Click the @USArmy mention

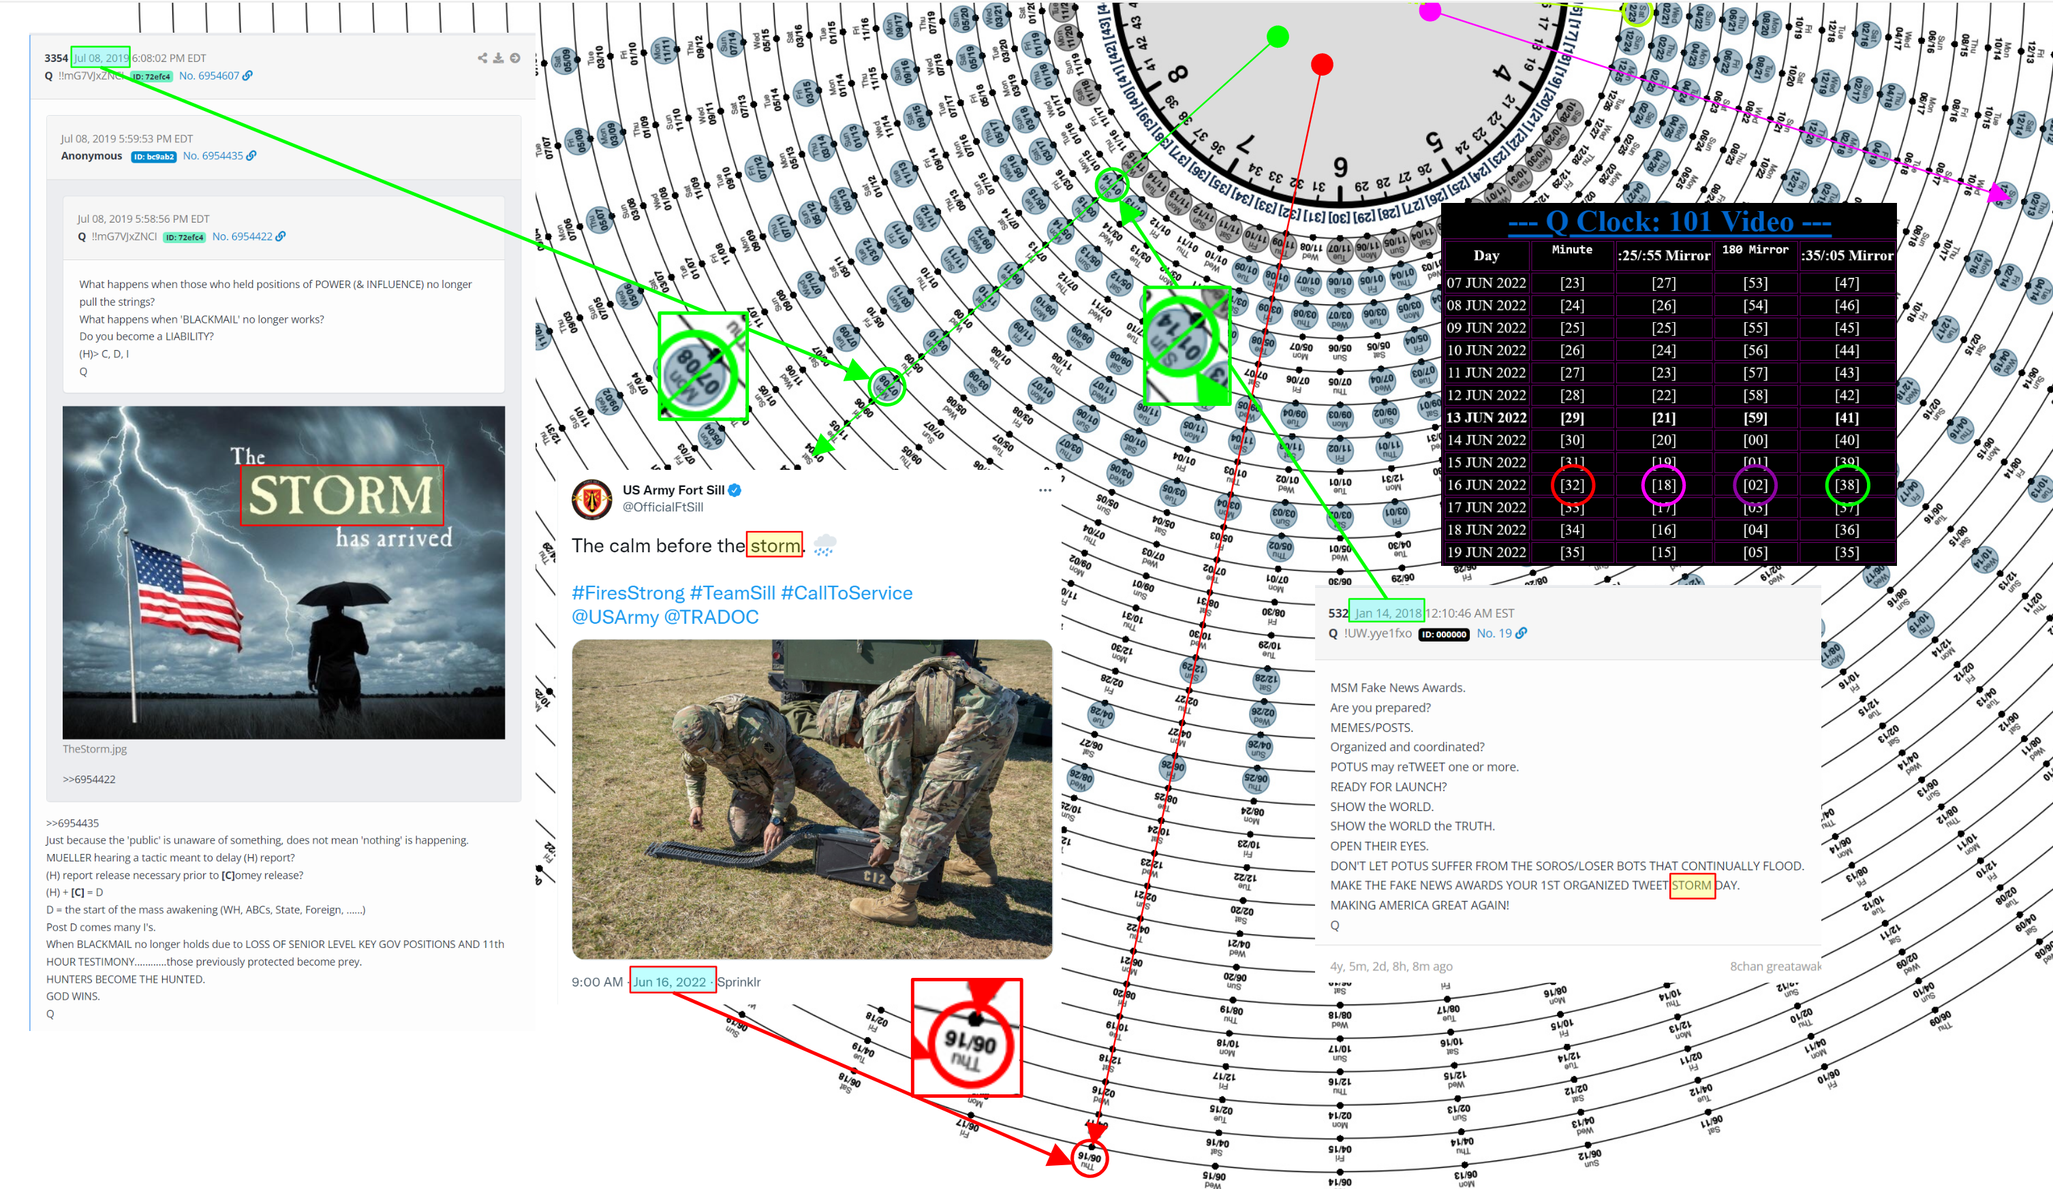pyautogui.click(x=615, y=617)
